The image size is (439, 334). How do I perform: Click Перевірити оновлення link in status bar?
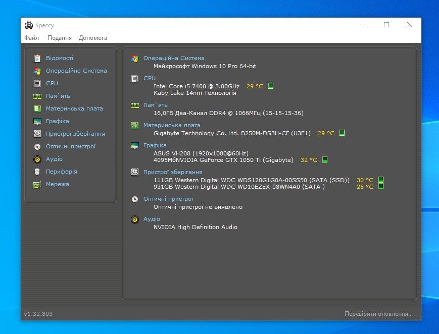click(378, 314)
